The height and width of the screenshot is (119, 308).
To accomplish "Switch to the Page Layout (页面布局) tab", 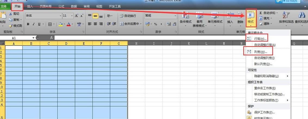I will (x=45, y=6).
